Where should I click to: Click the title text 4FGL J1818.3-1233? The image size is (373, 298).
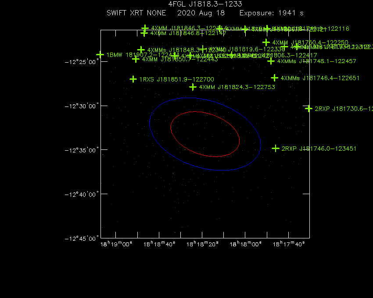click(205, 4)
